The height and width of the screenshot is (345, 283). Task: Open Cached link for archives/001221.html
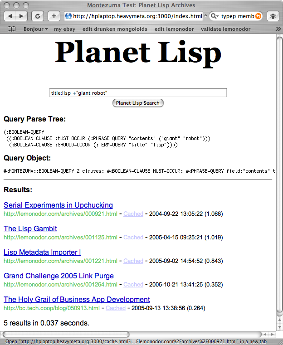pos(133,261)
